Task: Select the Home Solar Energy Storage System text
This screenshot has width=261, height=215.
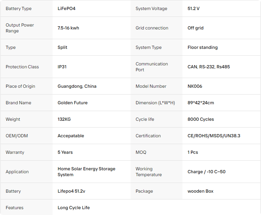Action: (x=86, y=172)
